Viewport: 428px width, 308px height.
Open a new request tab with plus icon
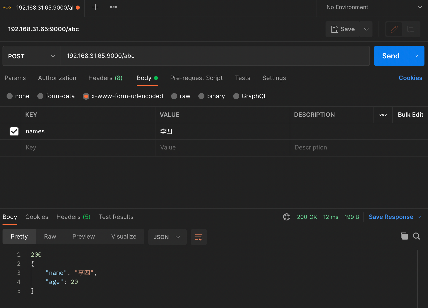tap(95, 7)
